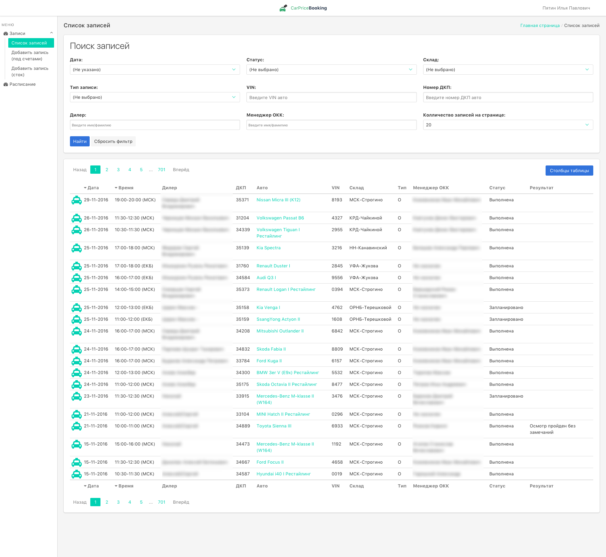Screen dimensions: 606x557
Task: Click the Столбцы таблицы button
Action: [x=569, y=171]
